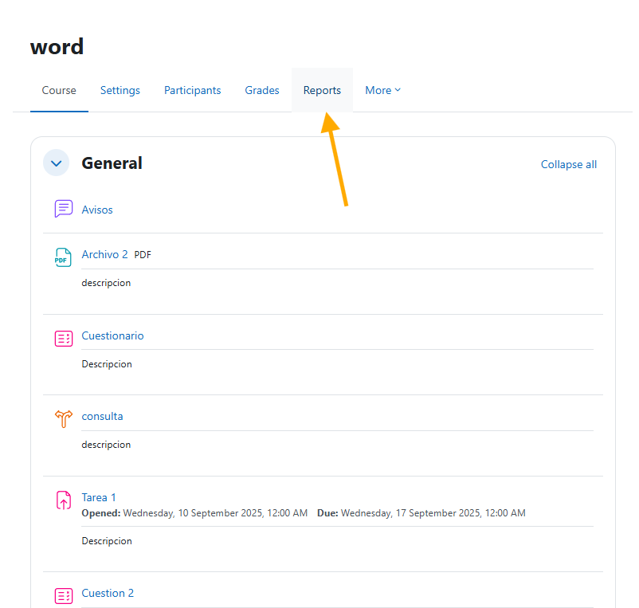Image resolution: width=639 pixels, height=608 pixels.
Task: Open the Cuestion 2 quiz
Action: [108, 593]
